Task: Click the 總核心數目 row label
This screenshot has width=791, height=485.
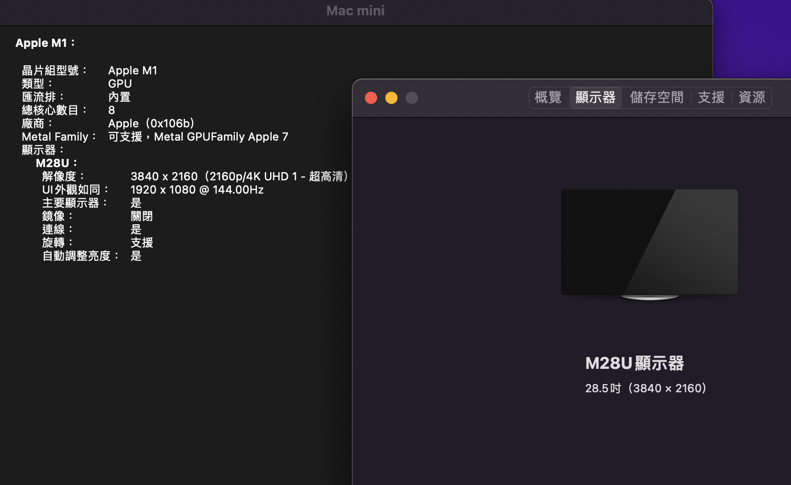Action: [x=55, y=110]
